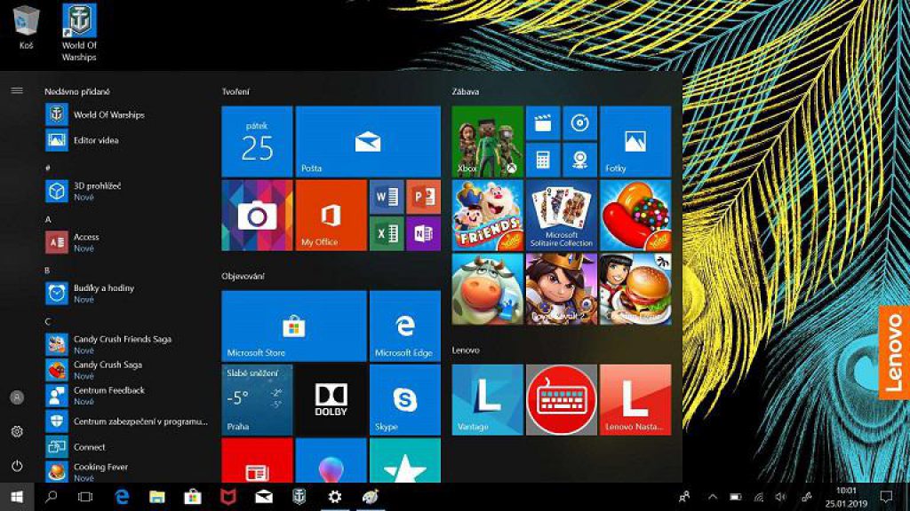
Task: Open the Calculator small tile
Action: point(543,160)
